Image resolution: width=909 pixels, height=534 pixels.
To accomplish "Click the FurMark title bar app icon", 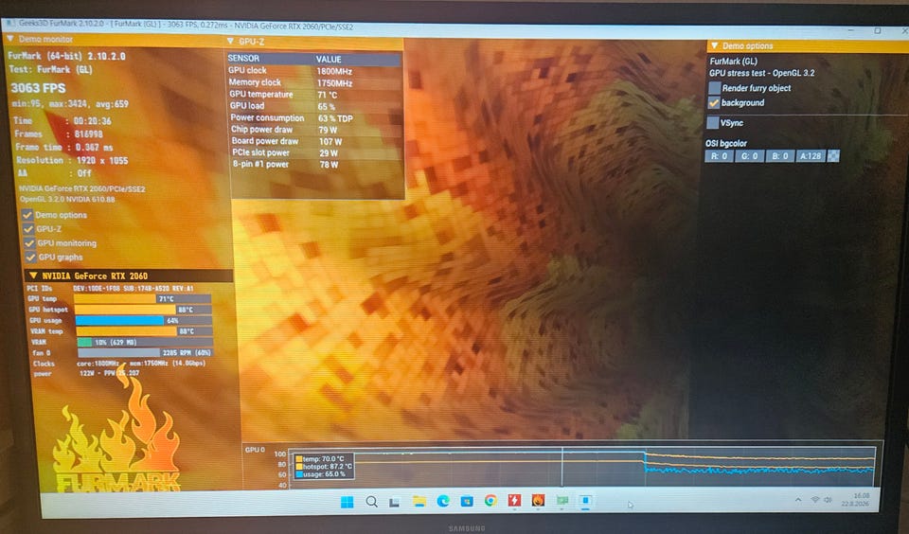I will 9,23.
